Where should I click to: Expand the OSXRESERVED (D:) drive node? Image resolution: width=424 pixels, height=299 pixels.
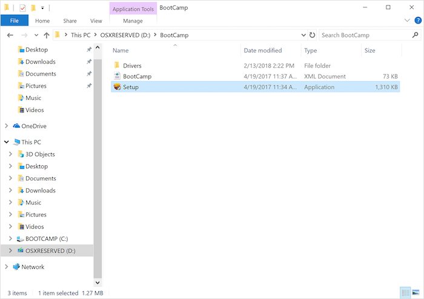[10, 251]
